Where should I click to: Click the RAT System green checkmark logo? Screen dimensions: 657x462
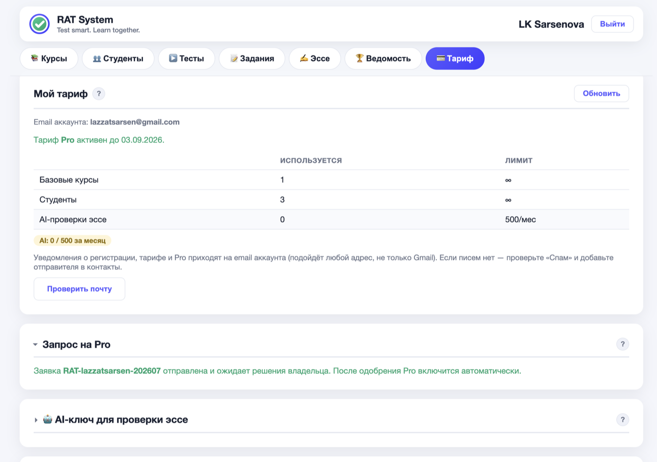(x=39, y=24)
